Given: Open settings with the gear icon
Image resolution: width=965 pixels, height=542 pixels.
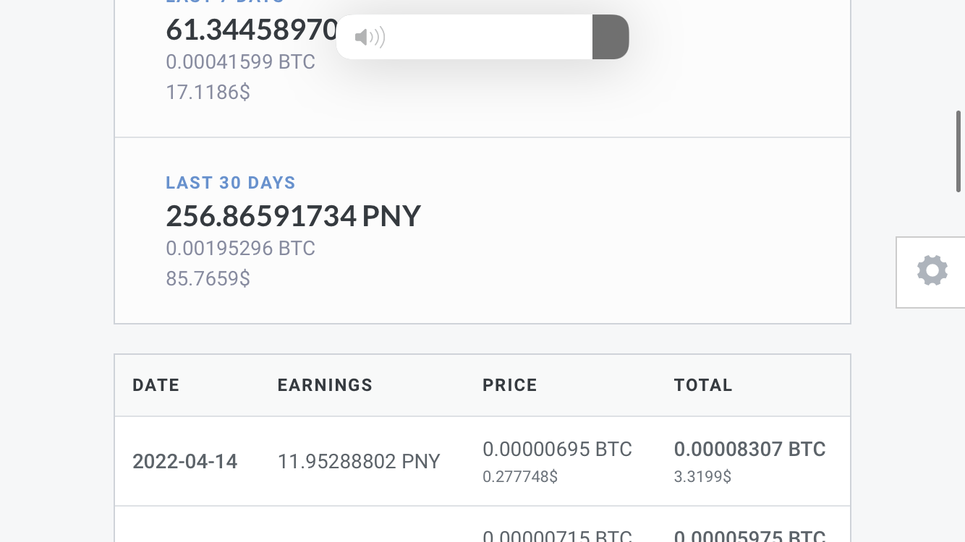Looking at the screenshot, I should 932,271.
